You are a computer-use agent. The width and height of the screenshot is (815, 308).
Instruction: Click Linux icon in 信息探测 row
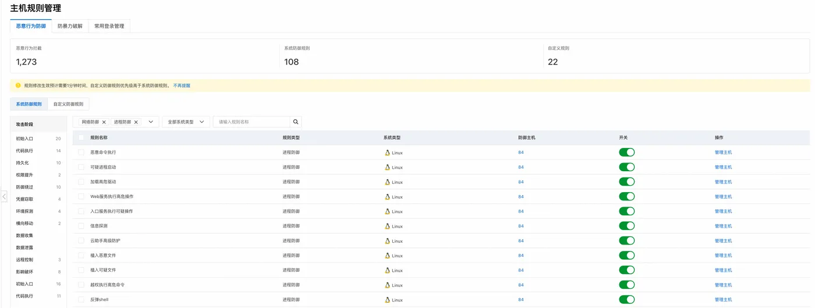click(x=387, y=226)
